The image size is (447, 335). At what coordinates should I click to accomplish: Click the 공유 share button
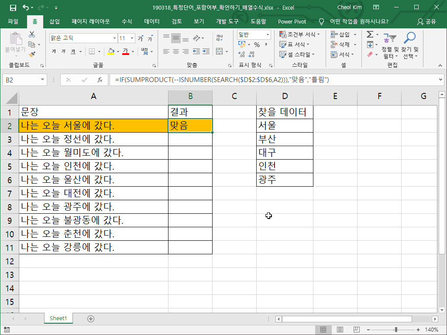[426, 21]
